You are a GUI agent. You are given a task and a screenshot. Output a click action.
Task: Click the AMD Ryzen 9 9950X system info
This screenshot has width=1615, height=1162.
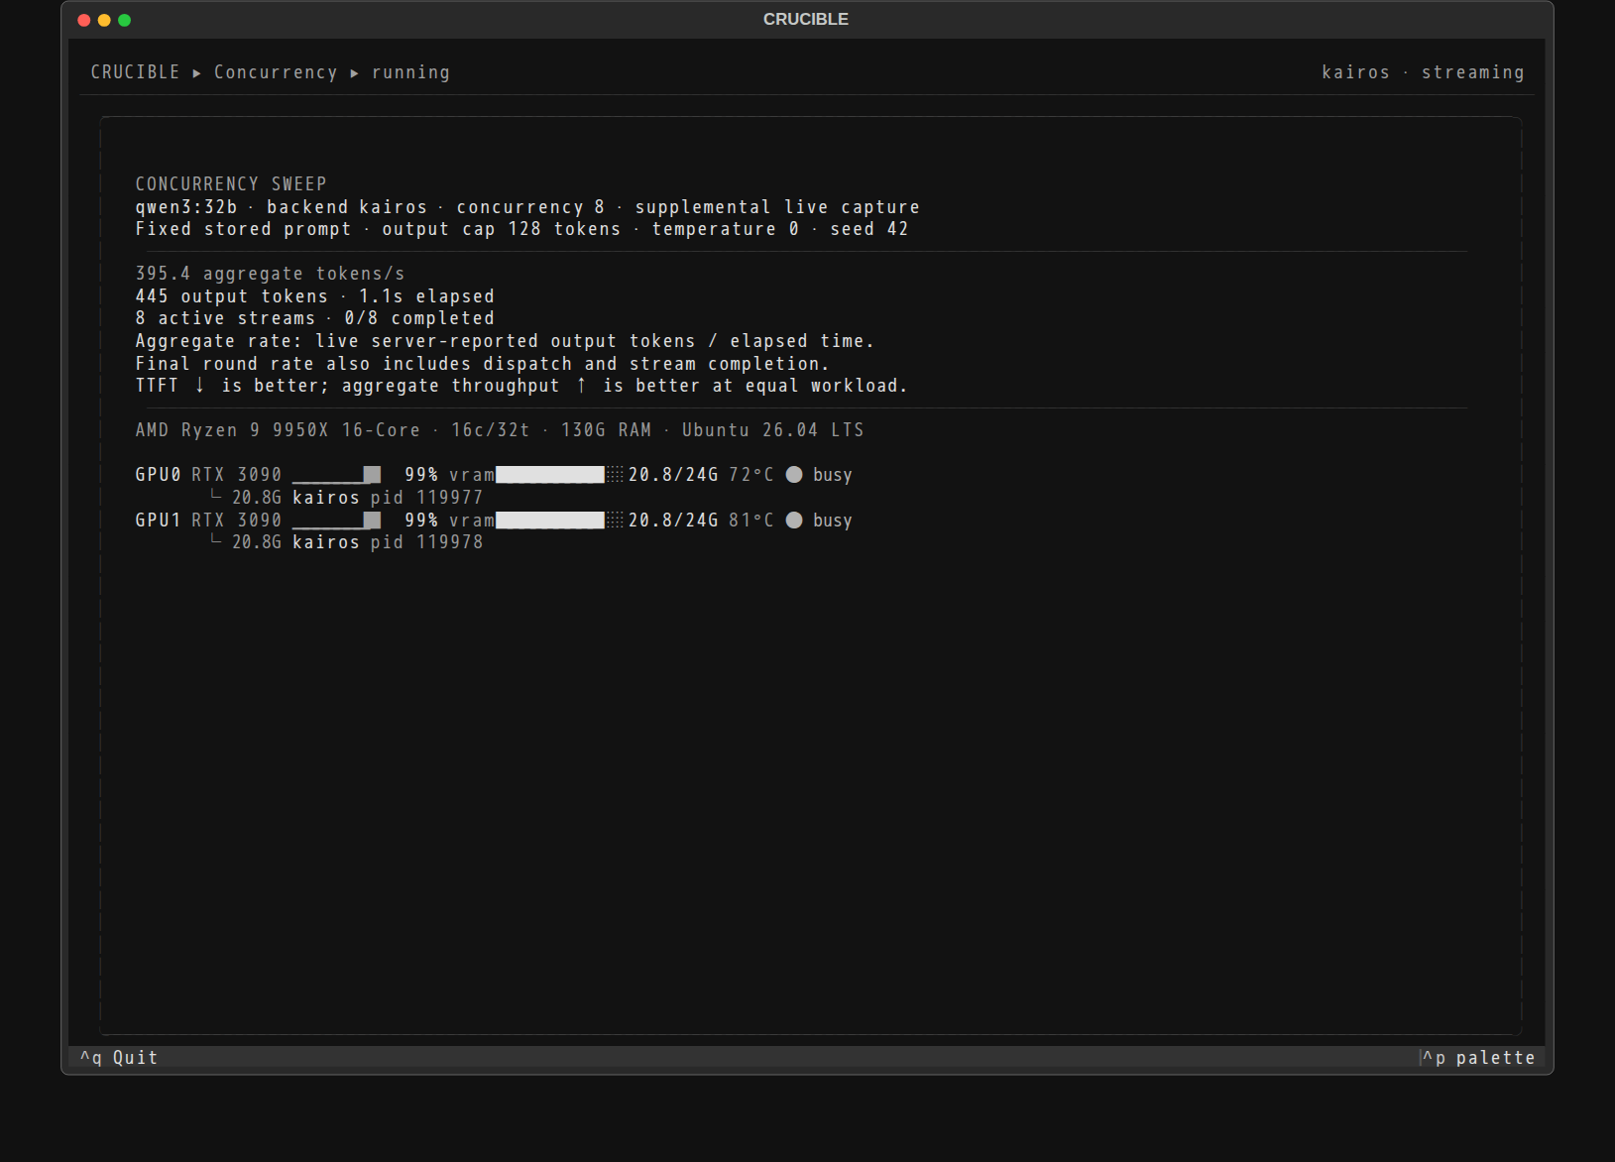[500, 430]
